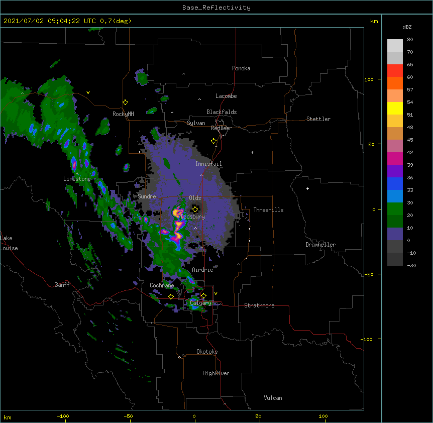Click the yellow diamond marker below Cochrane
Screen dimensions: 433x423
click(x=171, y=297)
